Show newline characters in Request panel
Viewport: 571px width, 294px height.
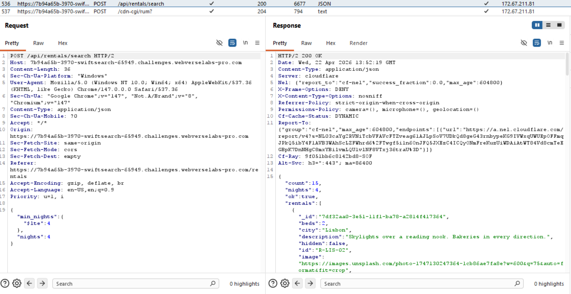(x=245, y=43)
